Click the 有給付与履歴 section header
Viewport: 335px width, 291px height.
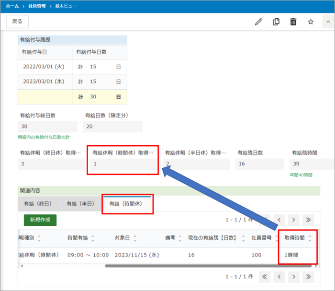coord(72,40)
